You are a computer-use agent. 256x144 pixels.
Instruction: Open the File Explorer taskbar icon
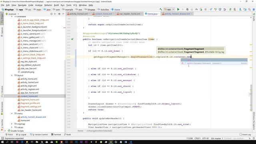pyautogui.click(x=37, y=142)
